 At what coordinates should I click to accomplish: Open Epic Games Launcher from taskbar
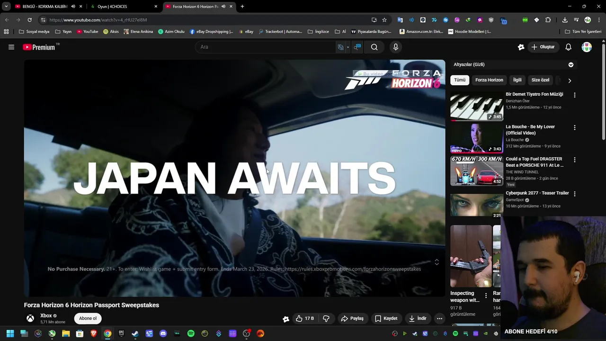(121, 333)
